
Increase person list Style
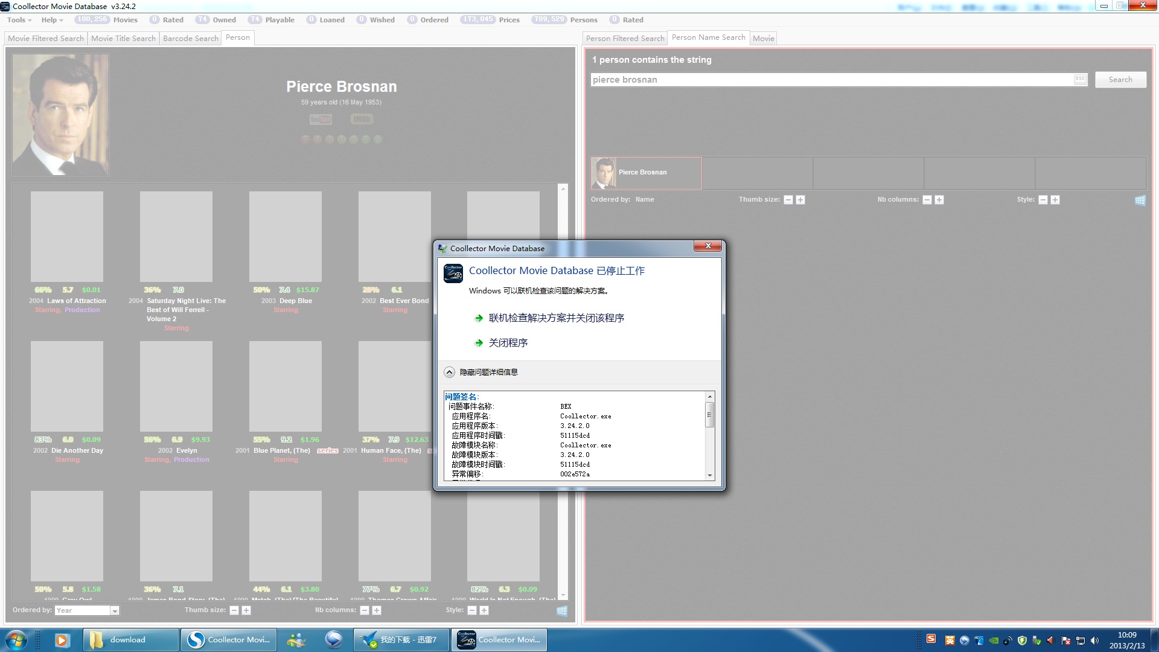click(x=1055, y=200)
